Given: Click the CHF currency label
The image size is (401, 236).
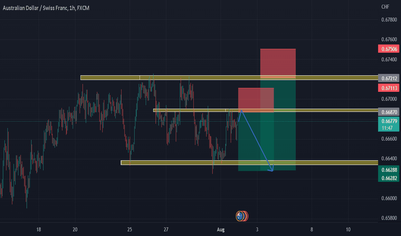Looking at the screenshot, I should pyautogui.click(x=385, y=7).
